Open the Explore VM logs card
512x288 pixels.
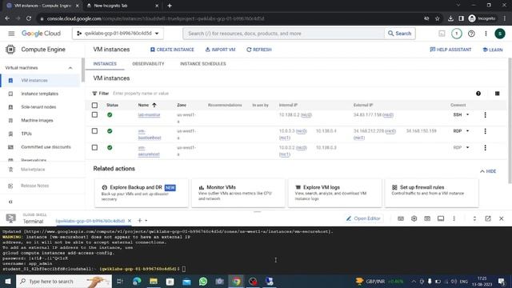[334, 193]
